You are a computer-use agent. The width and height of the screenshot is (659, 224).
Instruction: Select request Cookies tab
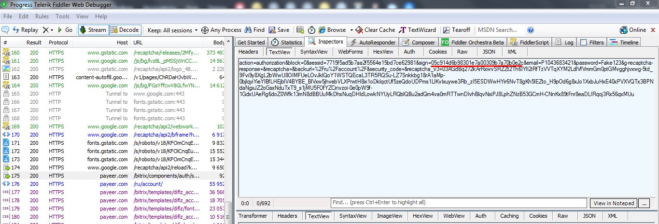[438, 52]
